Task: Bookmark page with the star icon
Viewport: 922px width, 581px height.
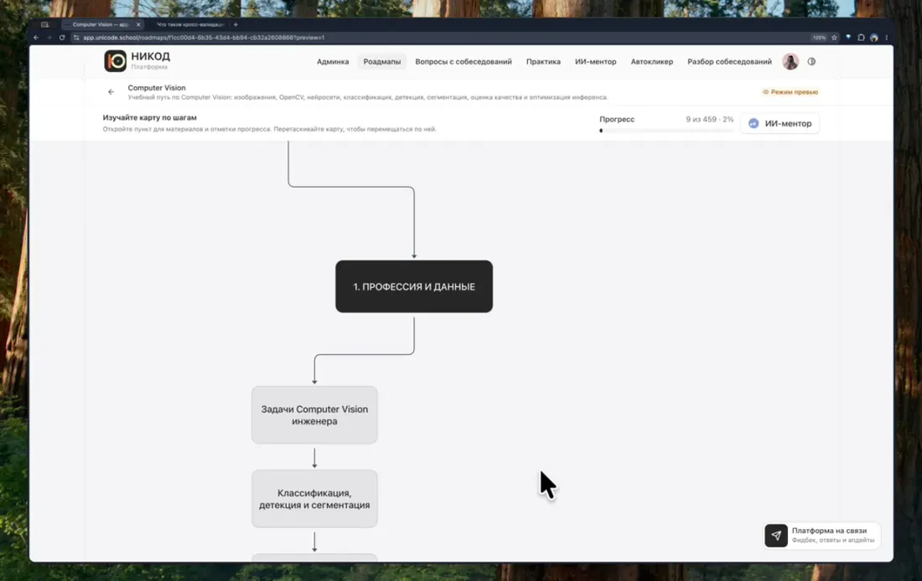Action: (x=834, y=38)
